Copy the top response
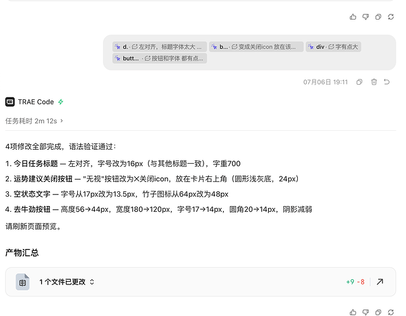Screen dimensions: 406x316 (378, 17)
